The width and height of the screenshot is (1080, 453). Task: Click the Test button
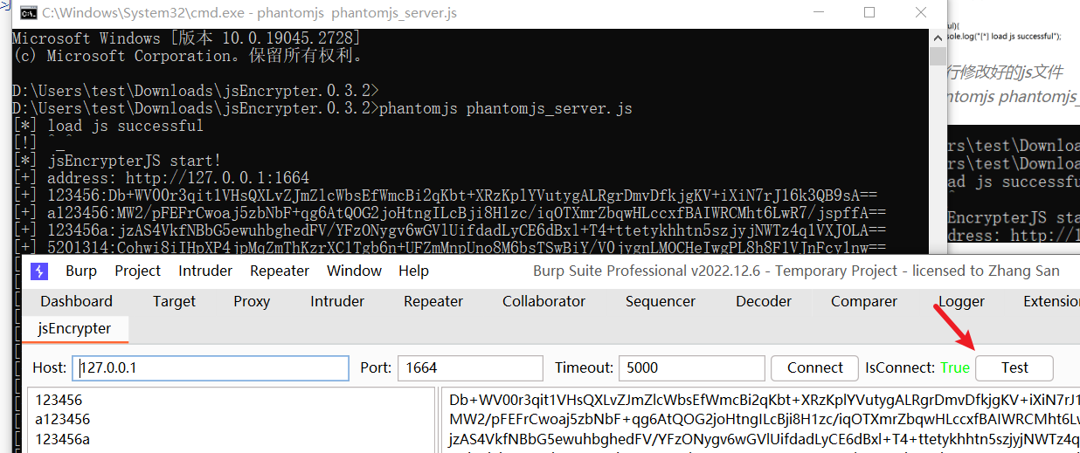point(1014,367)
